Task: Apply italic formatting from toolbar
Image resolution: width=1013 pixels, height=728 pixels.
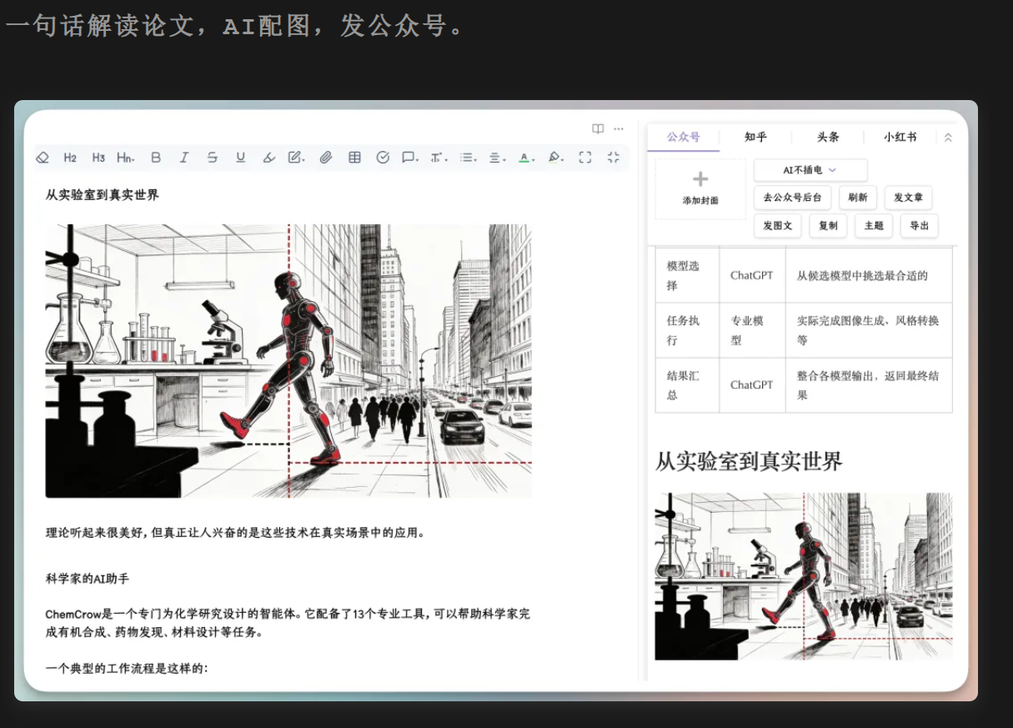Action: 184,157
